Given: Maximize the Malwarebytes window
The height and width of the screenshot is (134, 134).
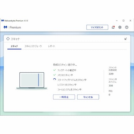Looking at the screenshot, I should point(124,21).
